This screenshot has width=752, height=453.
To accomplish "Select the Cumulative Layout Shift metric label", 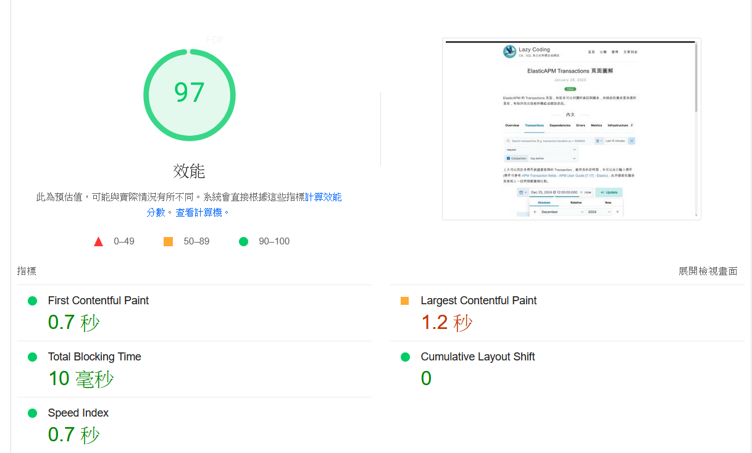I will point(478,357).
